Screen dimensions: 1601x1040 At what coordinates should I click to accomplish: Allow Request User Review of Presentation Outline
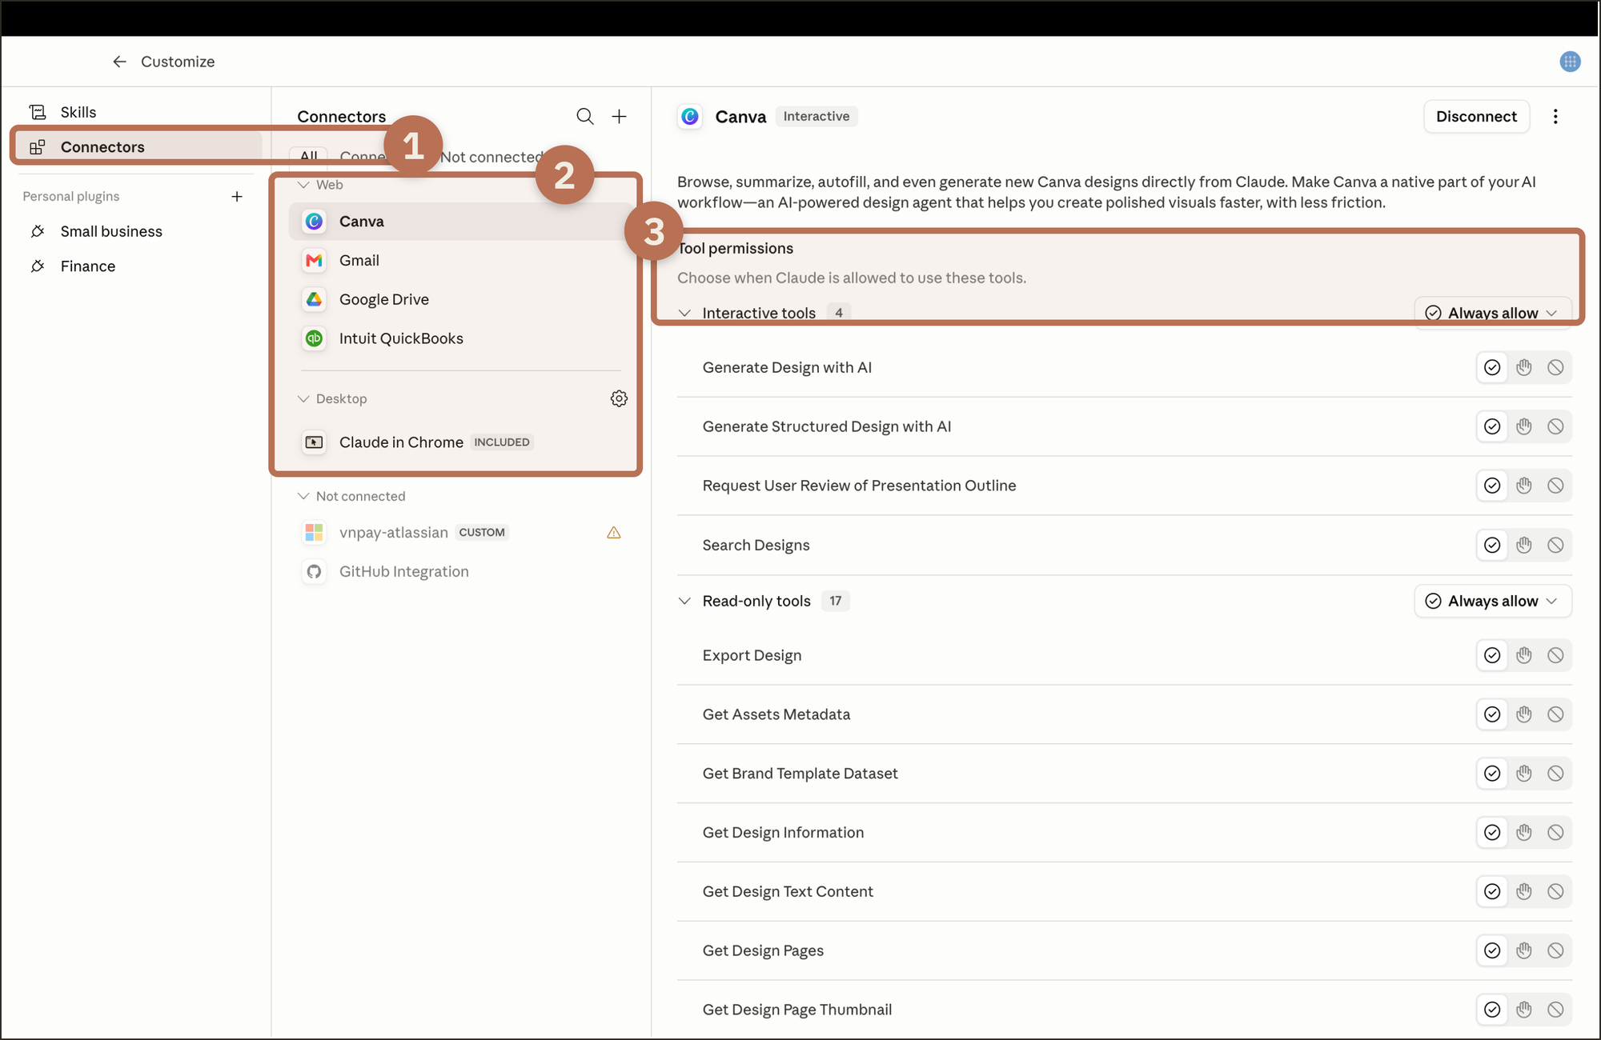[1492, 486]
